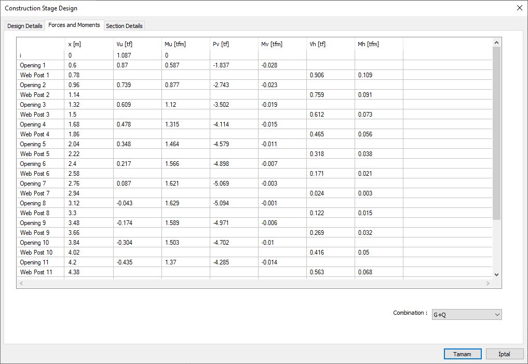The width and height of the screenshot is (528, 364).
Task: Select the Opening 8 row label
Action: pyautogui.click(x=33, y=203)
